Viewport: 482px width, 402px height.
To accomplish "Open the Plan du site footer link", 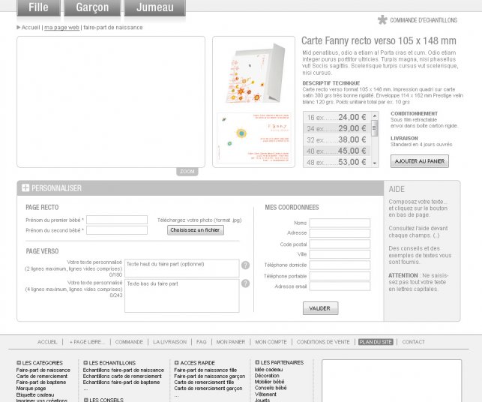I will [x=376, y=342].
